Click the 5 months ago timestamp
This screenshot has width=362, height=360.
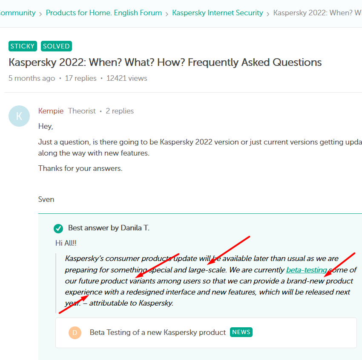[32, 78]
